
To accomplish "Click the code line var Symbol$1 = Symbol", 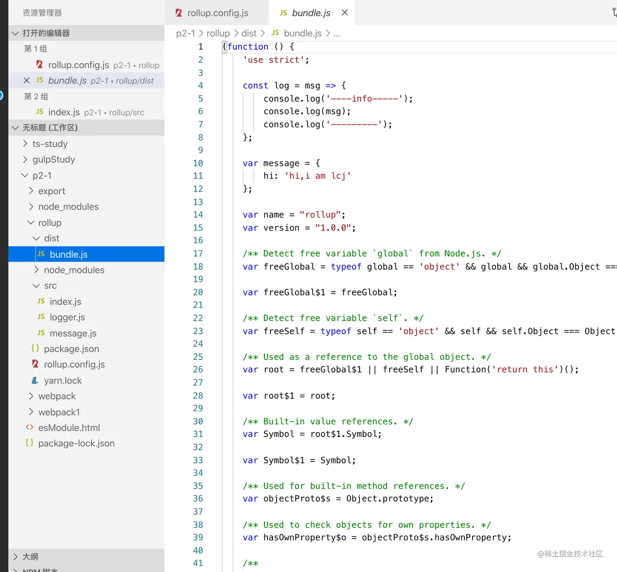I will click(x=299, y=460).
